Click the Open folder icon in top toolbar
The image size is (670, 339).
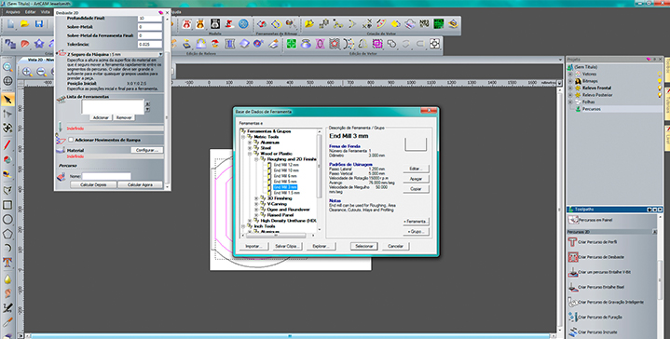25,24
